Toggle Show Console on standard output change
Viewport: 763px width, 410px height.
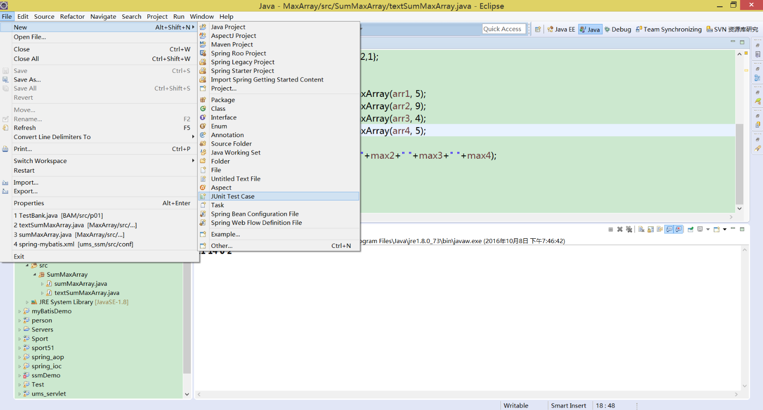pyautogui.click(x=669, y=229)
